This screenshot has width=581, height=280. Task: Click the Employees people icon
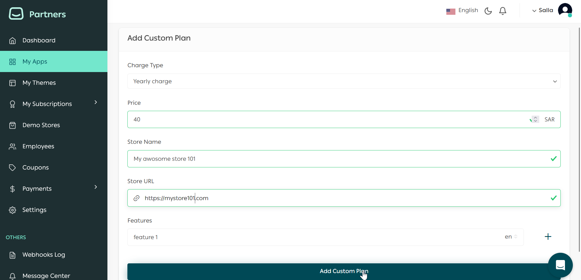[x=12, y=146]
